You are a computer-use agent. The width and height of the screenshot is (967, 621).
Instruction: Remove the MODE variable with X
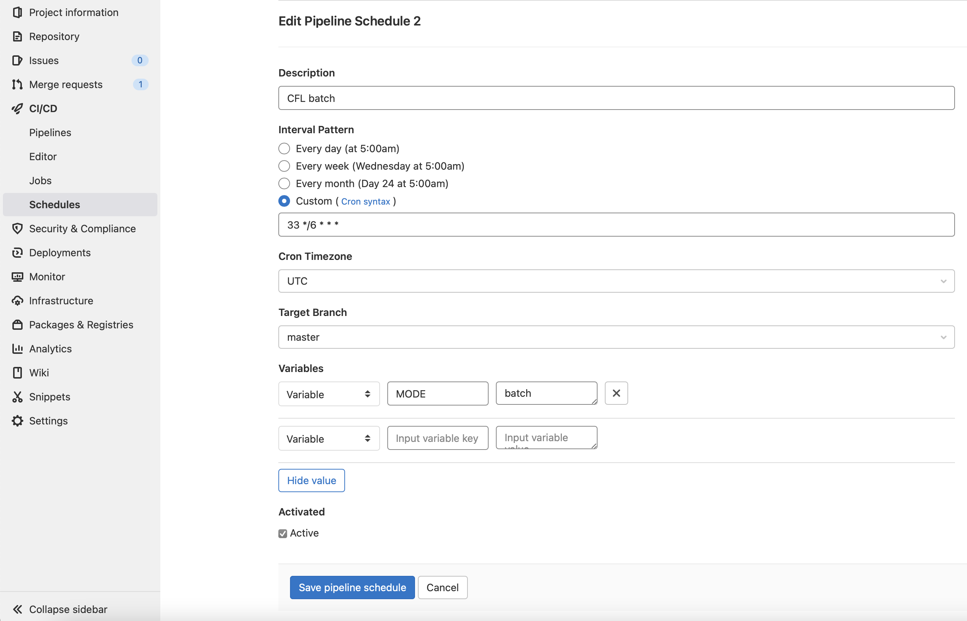616,393
